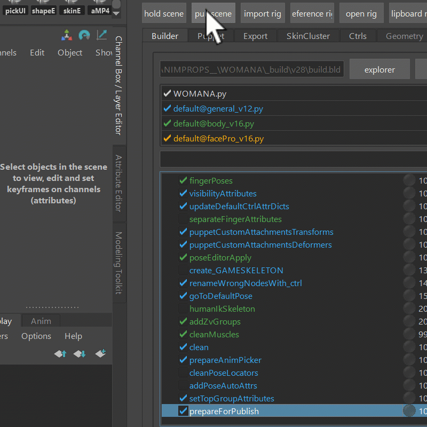Viewport: 427px width, 427px height.
Task: Open the shelf scroll-down arrow
Action: [x=116, y=13]
